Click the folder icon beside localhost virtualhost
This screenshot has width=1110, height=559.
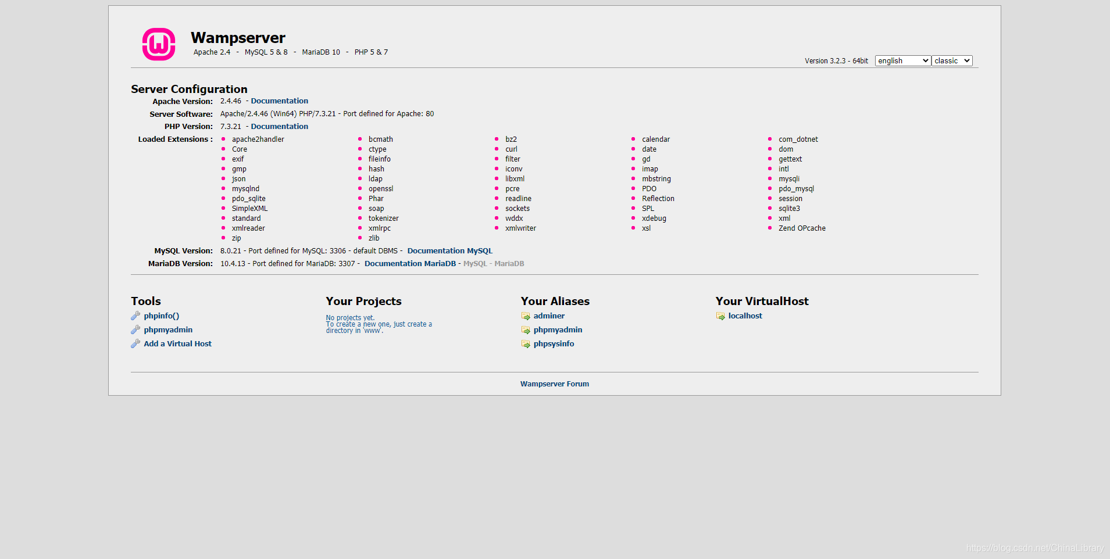[x=720, y=316]
